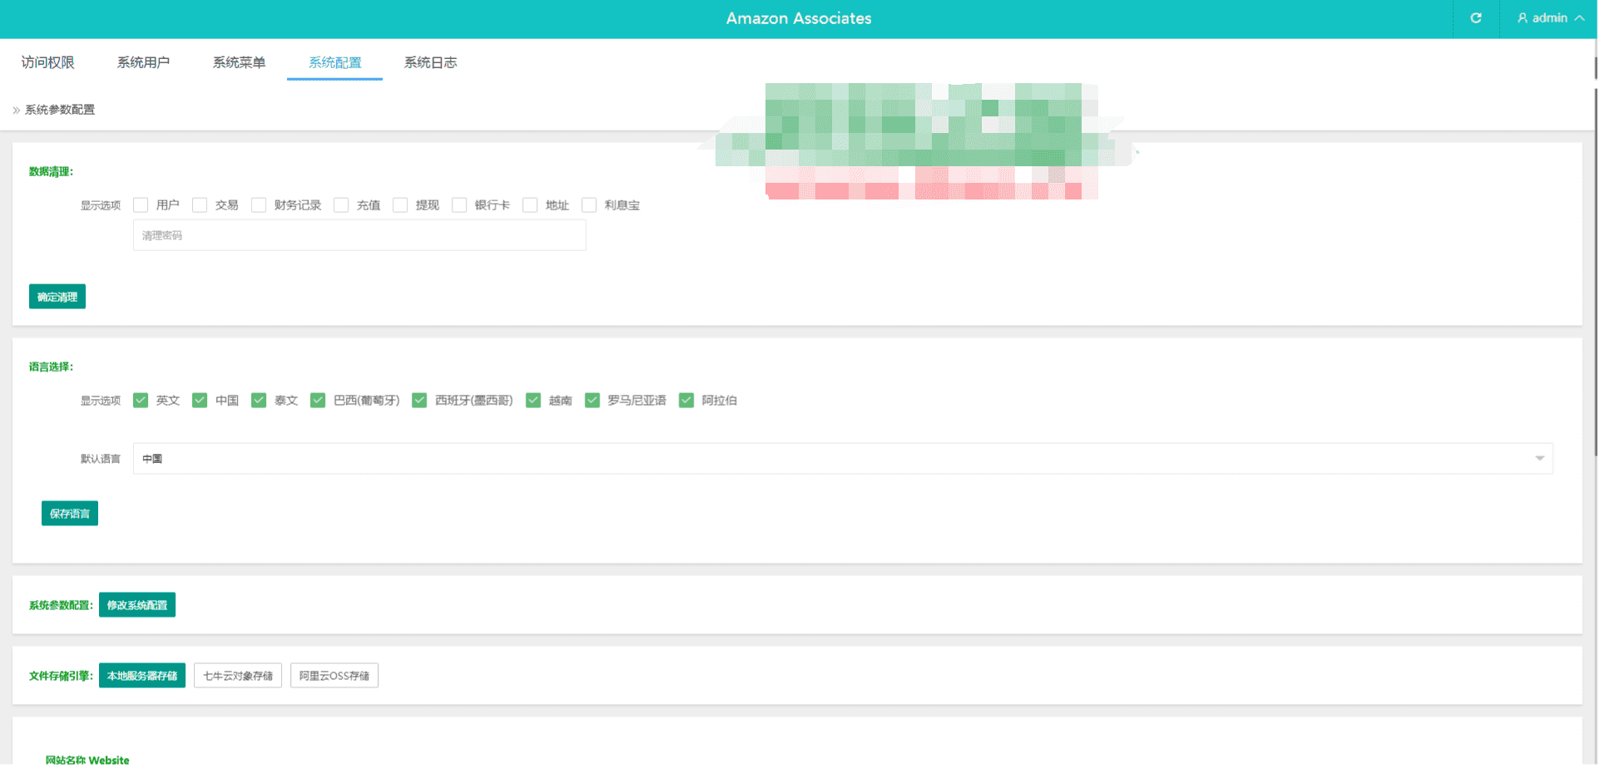Click the 修改系统配置 button
The image size is (1600, 773).
click(137, 605)
